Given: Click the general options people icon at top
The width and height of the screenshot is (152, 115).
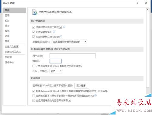Looking at the screenshot, I should click(x=35, y=12).
